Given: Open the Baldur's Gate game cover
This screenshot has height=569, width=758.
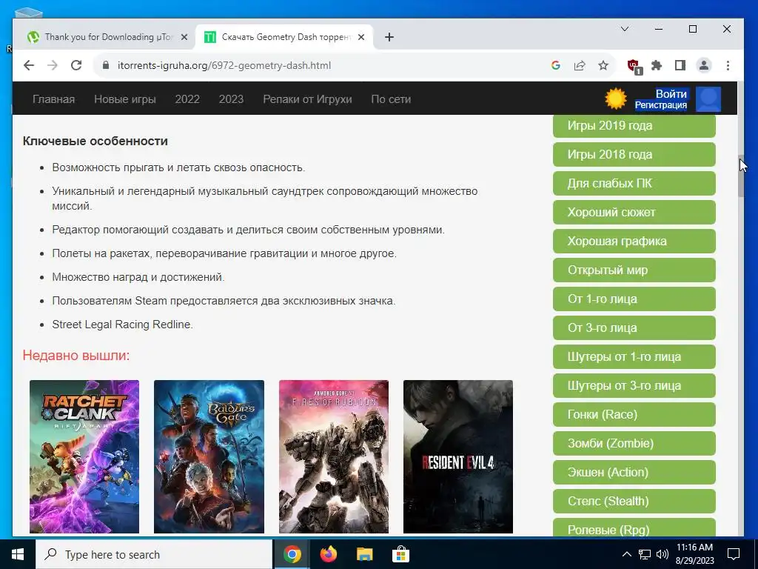Looking at the screenshot, I should pyautogui.click(x=209, y=456).
